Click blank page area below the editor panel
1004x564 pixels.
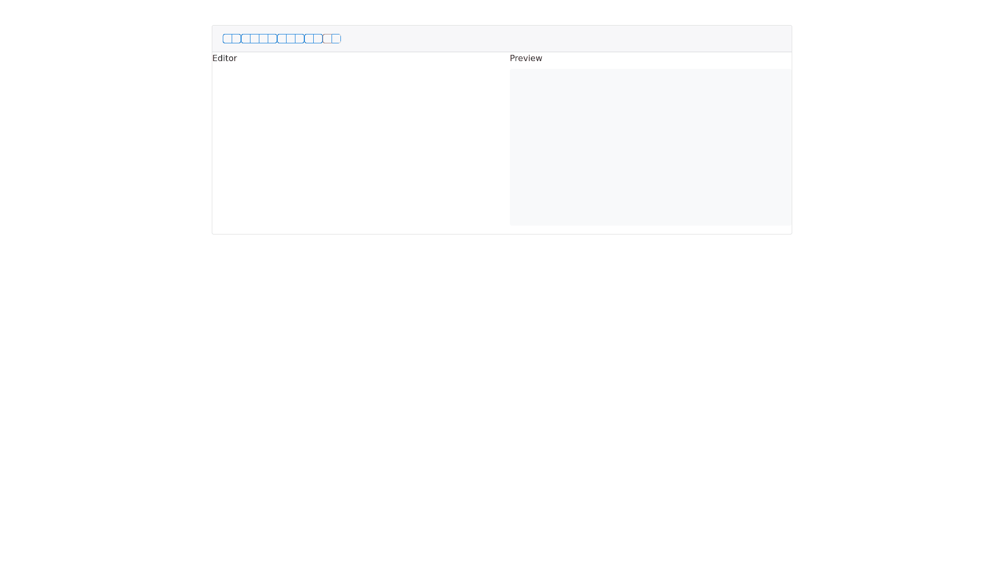(502, 397)
